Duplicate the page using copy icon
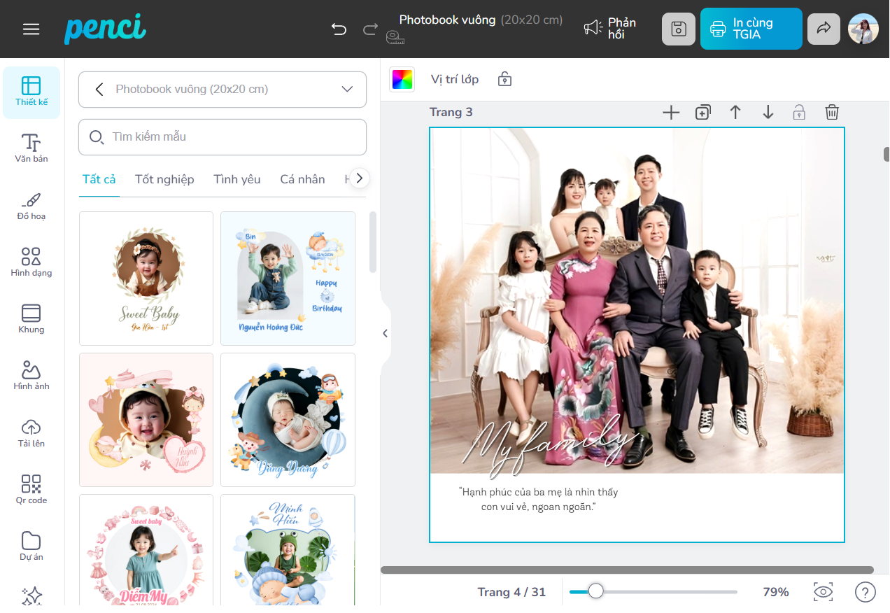Image resolution: width=890 pixels, height=613 pixels. pyautogui.click(x=702, y=112)
